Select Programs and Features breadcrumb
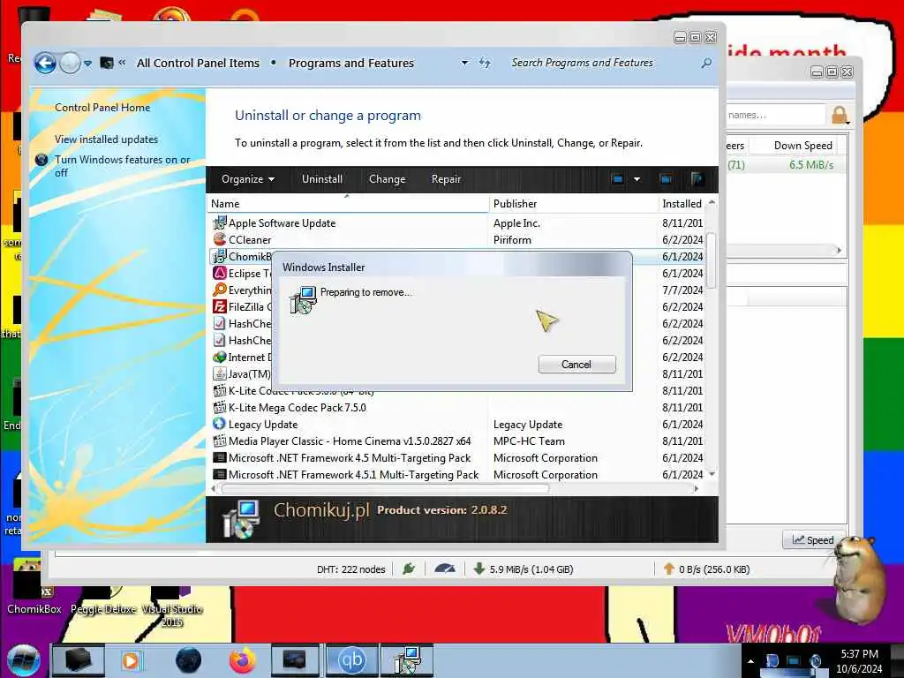Screen dimensions: 904x678 point(351,63)
